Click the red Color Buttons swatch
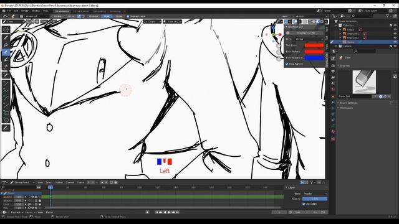Viewport: 399px width, 224px height. [x=314, y=52]
